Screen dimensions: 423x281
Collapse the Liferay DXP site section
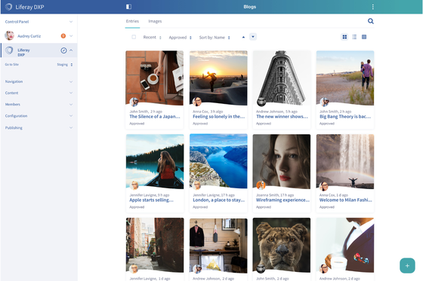click(x=71, y=50)
